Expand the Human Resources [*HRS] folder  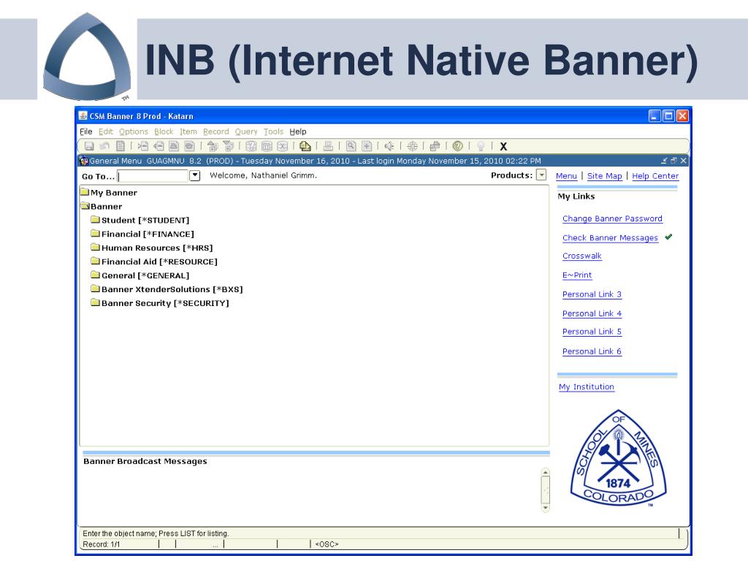tap(96, 248)
